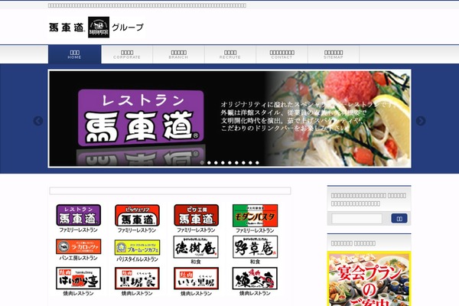Open the 焼肉 練太亭 brand logo
Screen dimensions: 459x306
255,278
